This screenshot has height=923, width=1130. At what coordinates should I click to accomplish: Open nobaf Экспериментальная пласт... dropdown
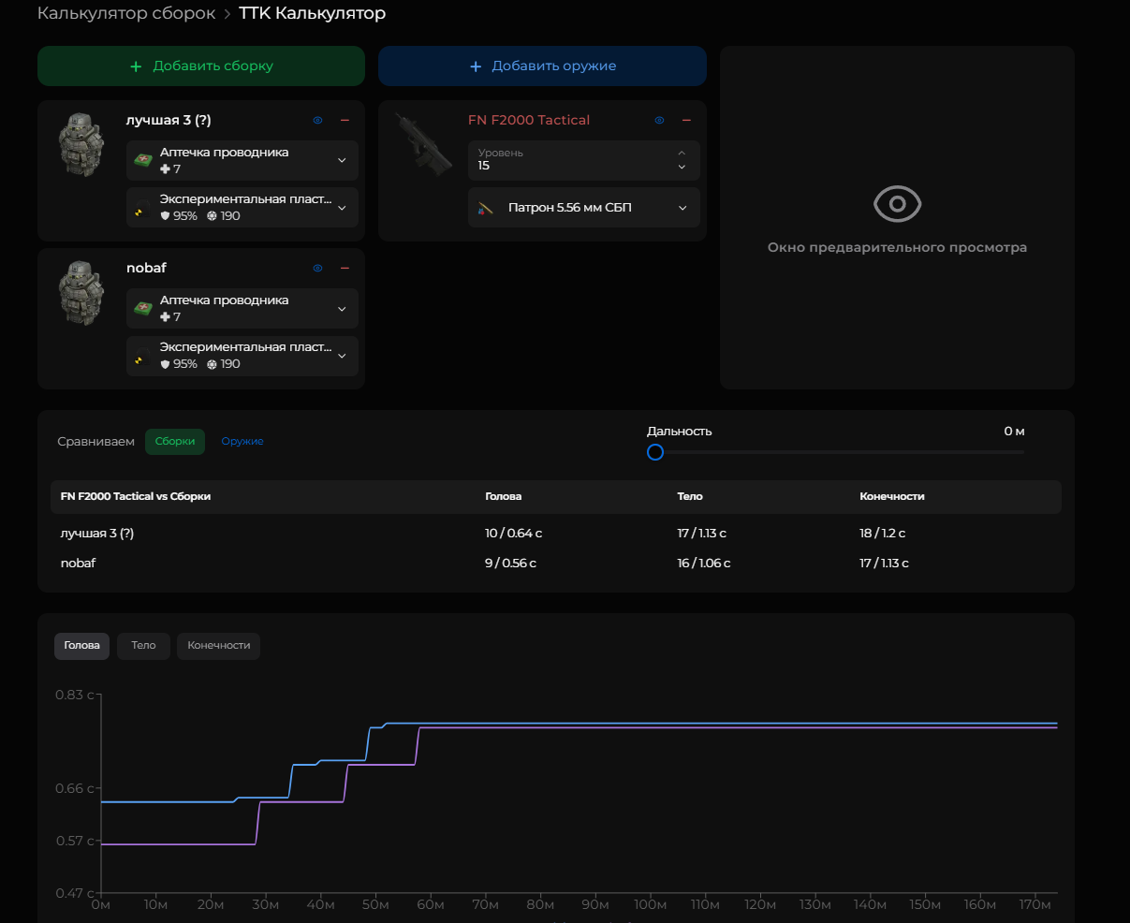[342, 356]
